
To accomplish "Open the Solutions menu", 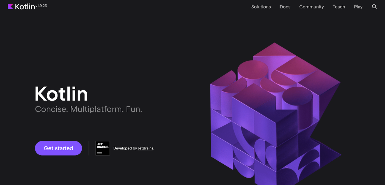I will click(x=261, y=7).
